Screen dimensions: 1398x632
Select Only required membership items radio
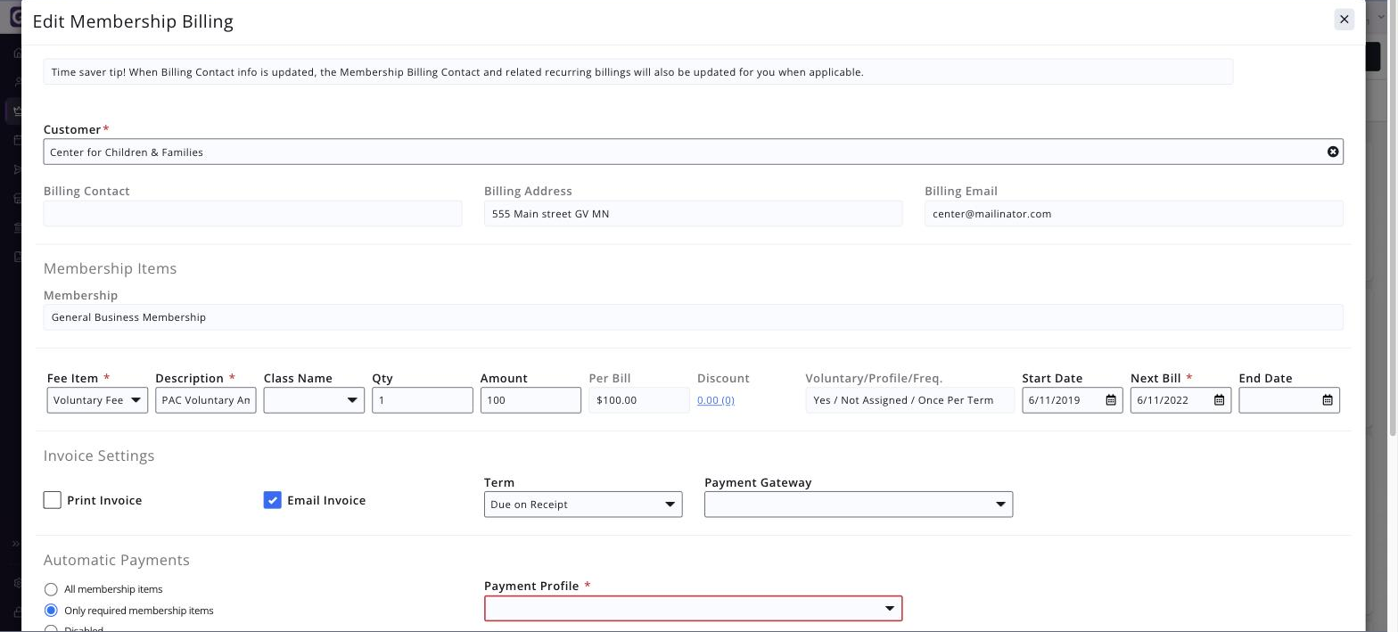click(51, 611)
